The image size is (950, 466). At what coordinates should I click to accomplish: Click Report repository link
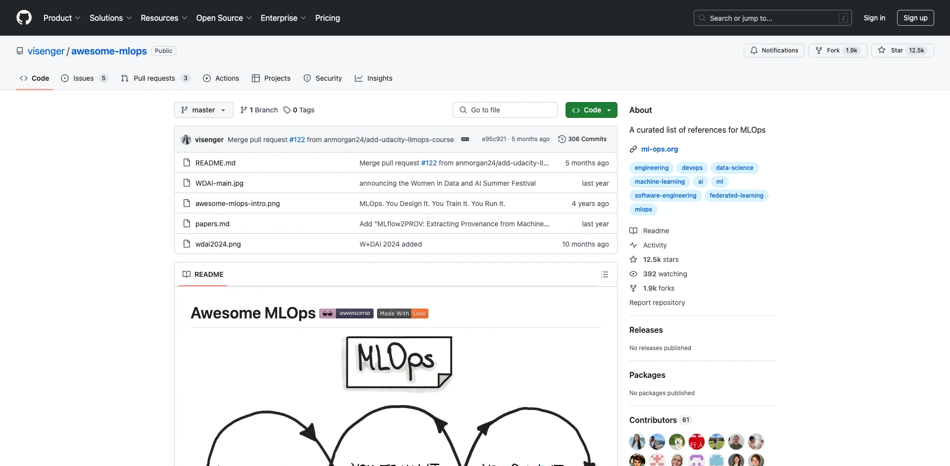[x=657, y=303]
